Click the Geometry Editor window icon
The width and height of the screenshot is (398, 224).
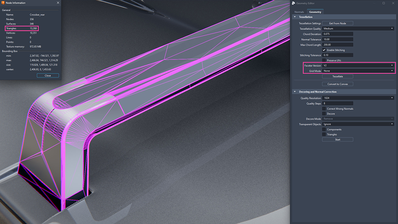[293, 3]
